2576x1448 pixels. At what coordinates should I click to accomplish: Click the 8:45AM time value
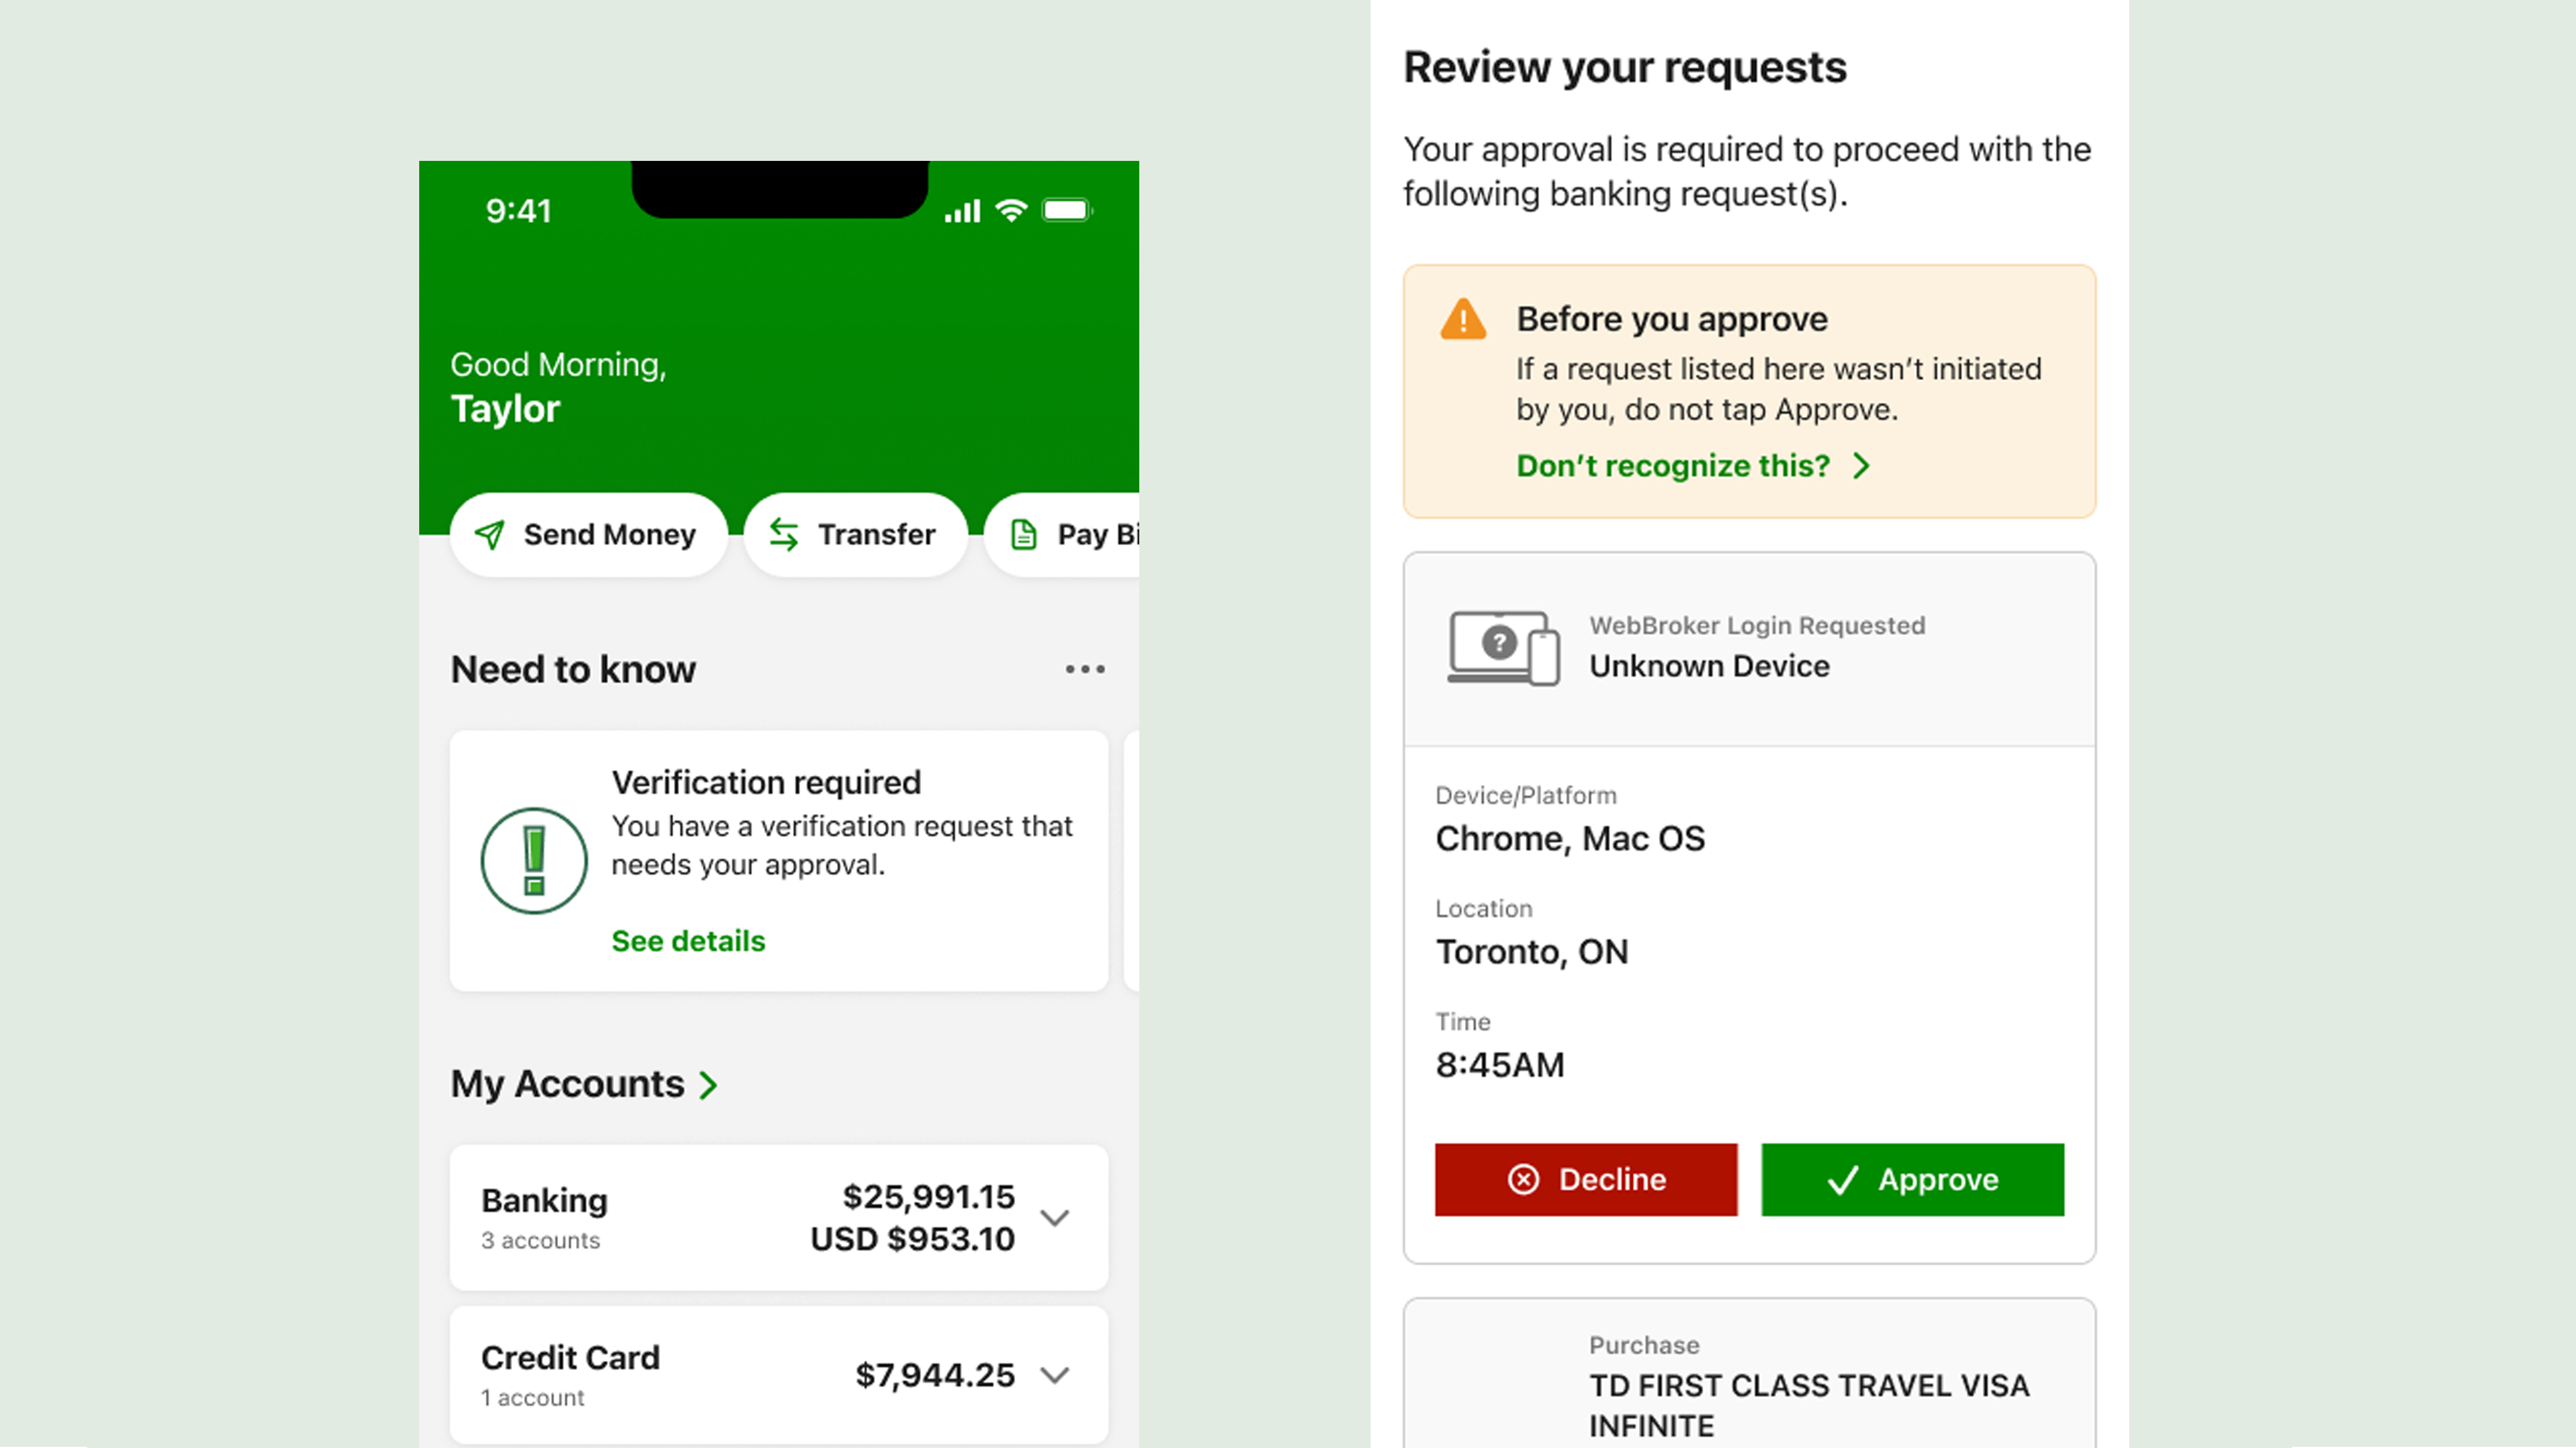1500,1065
